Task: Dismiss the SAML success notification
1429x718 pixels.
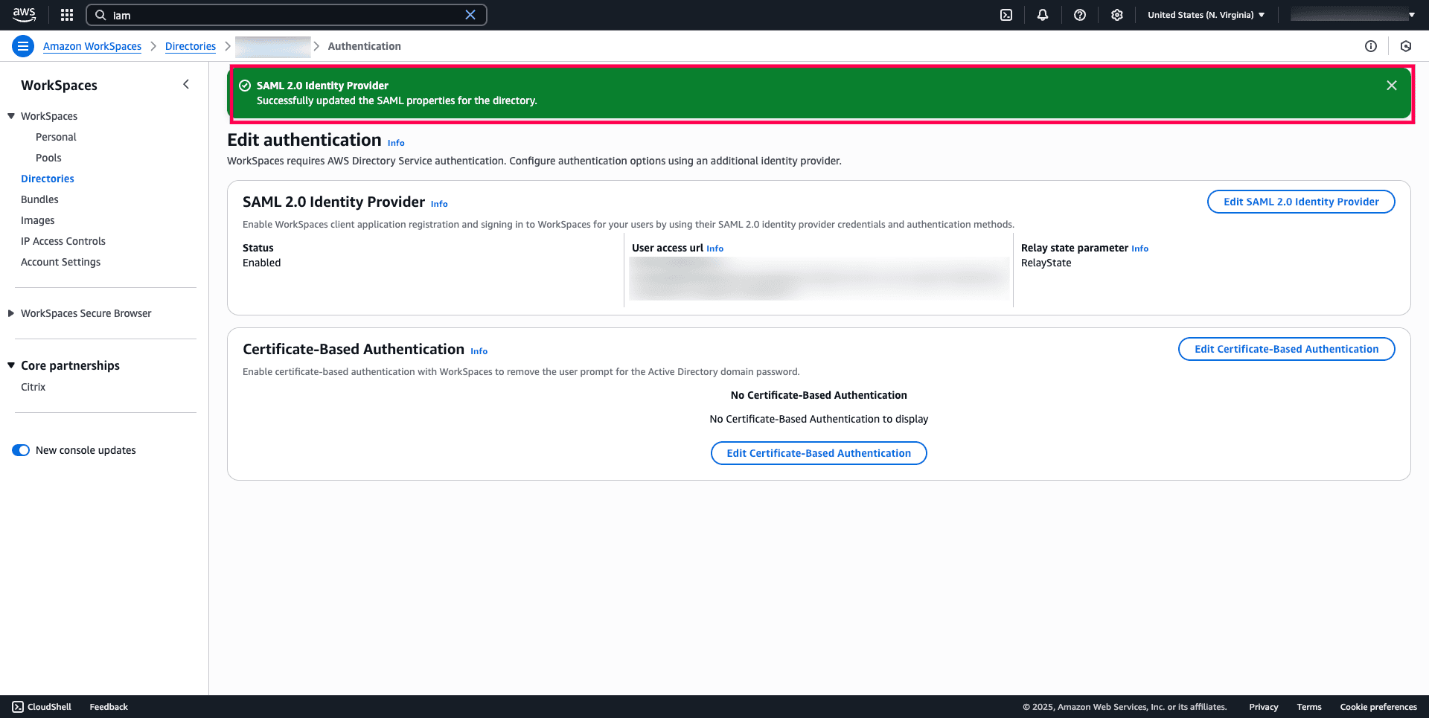Action: [x=1392, y=86]
